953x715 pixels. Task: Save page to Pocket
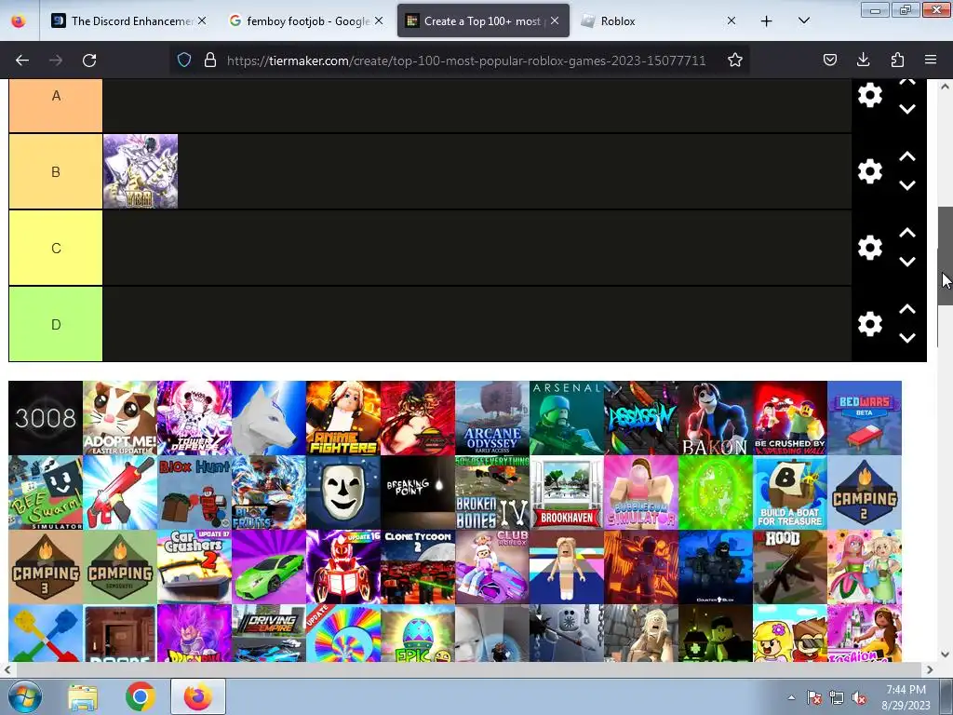pyautogui.click(x=830, y=60)
